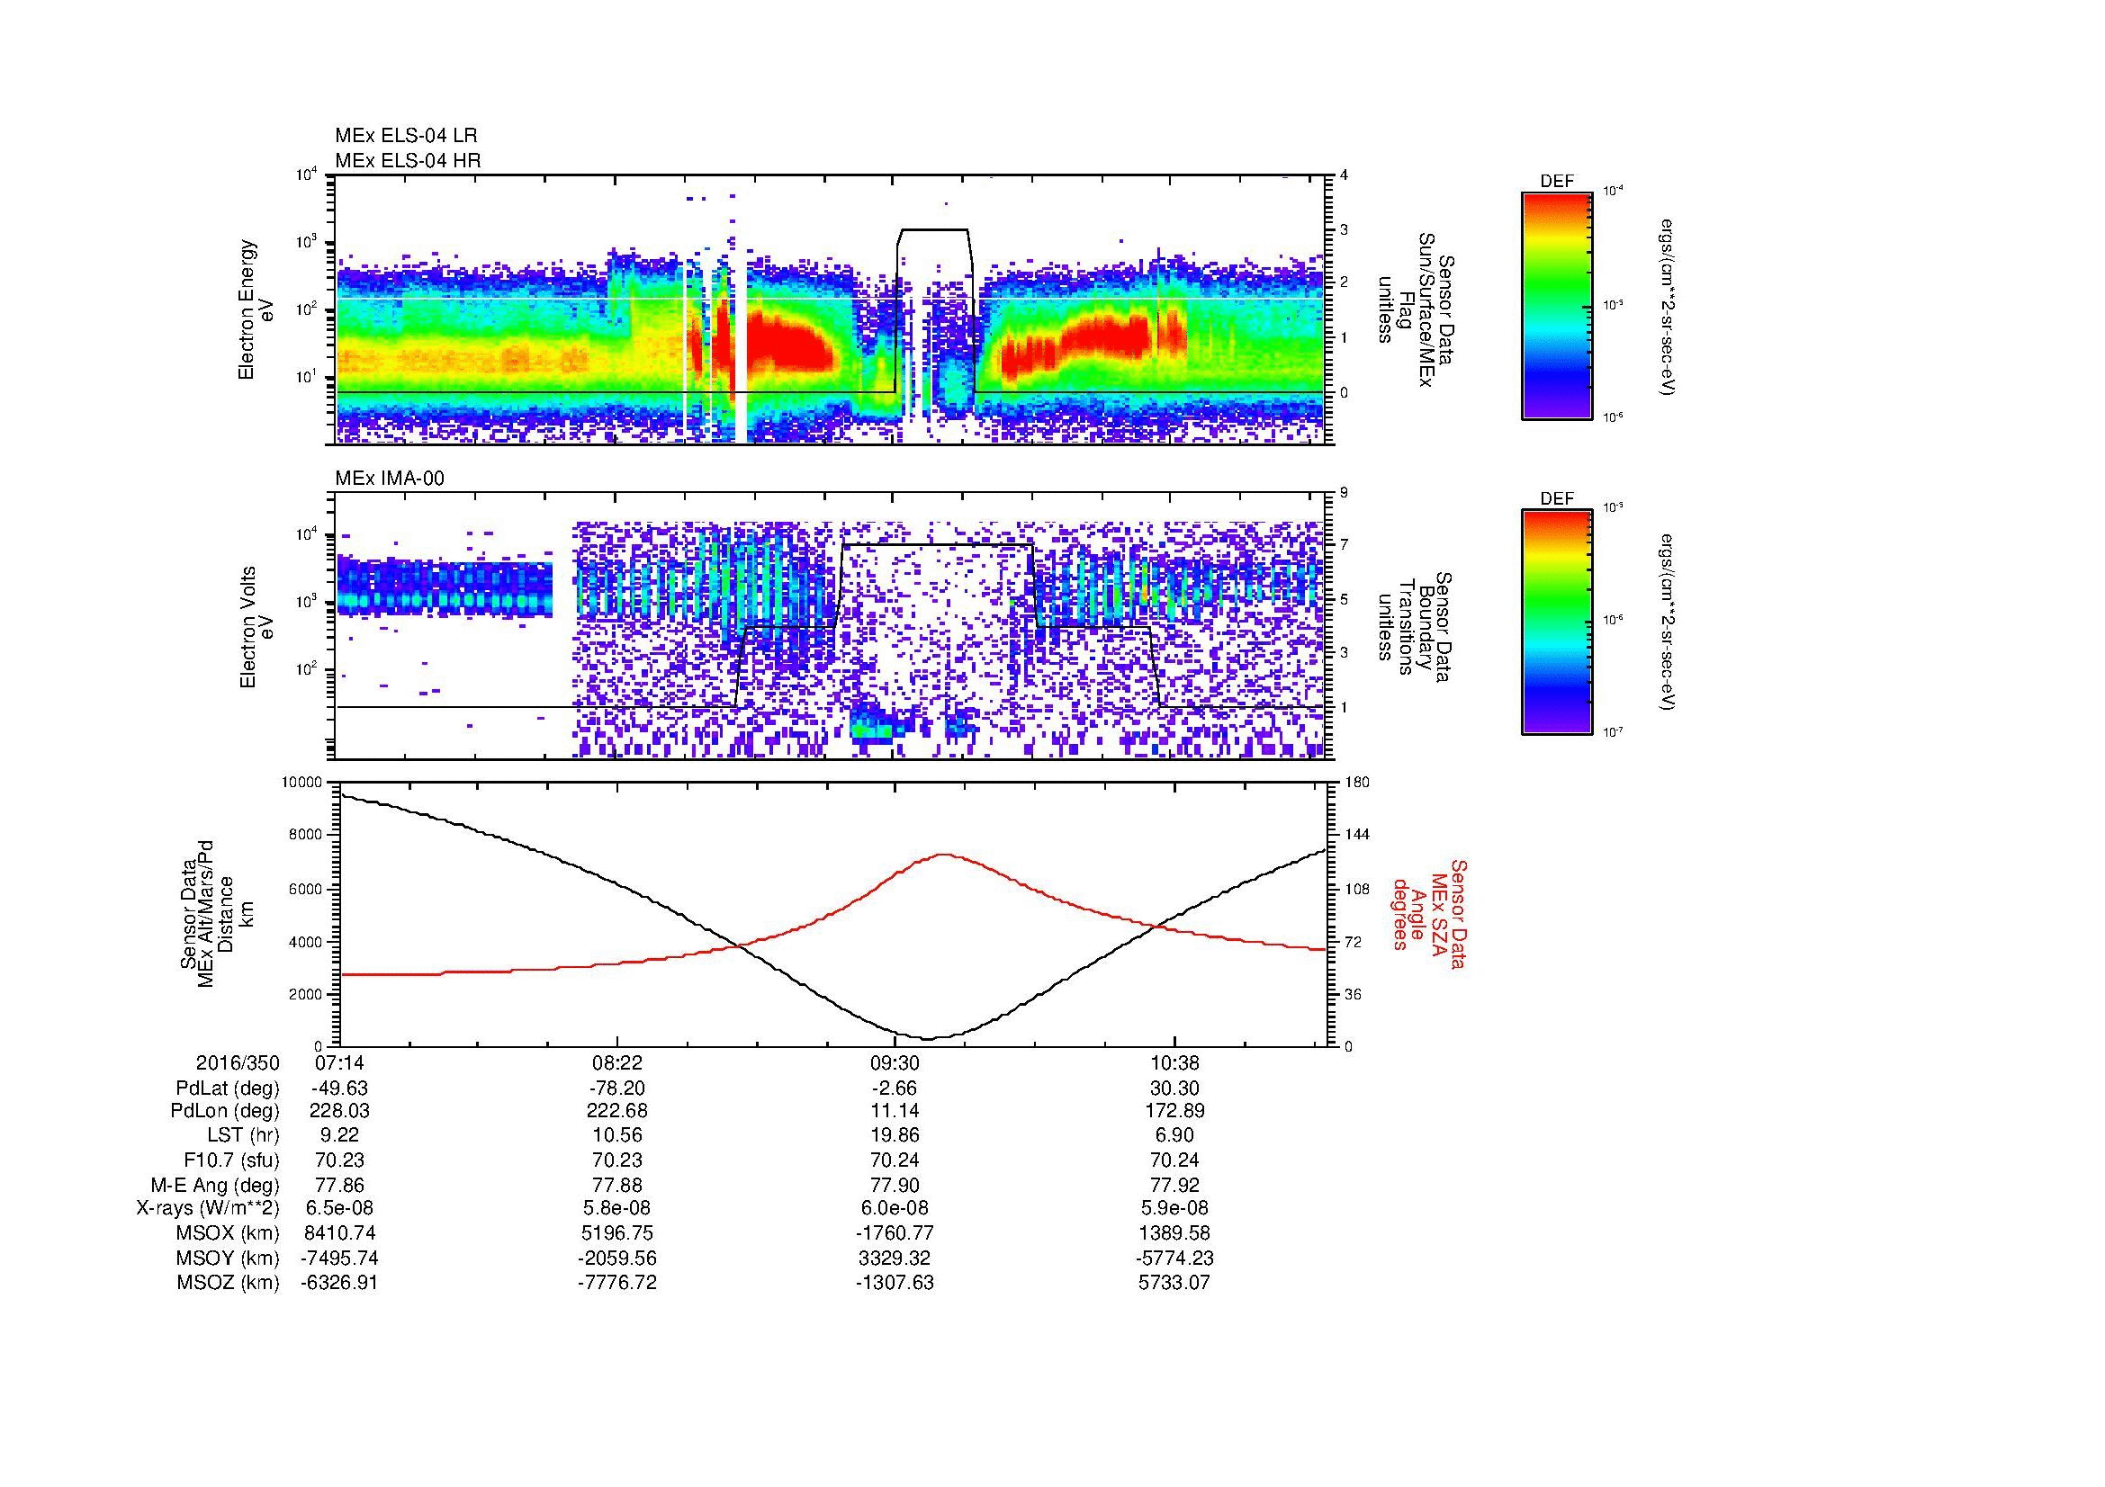Click the 'MSOX (km)' row label

(x=229, y=1233)
